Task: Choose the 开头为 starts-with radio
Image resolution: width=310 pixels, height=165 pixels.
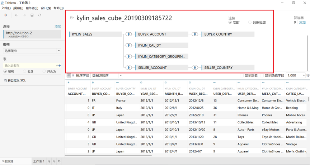Action: (44, 71)
